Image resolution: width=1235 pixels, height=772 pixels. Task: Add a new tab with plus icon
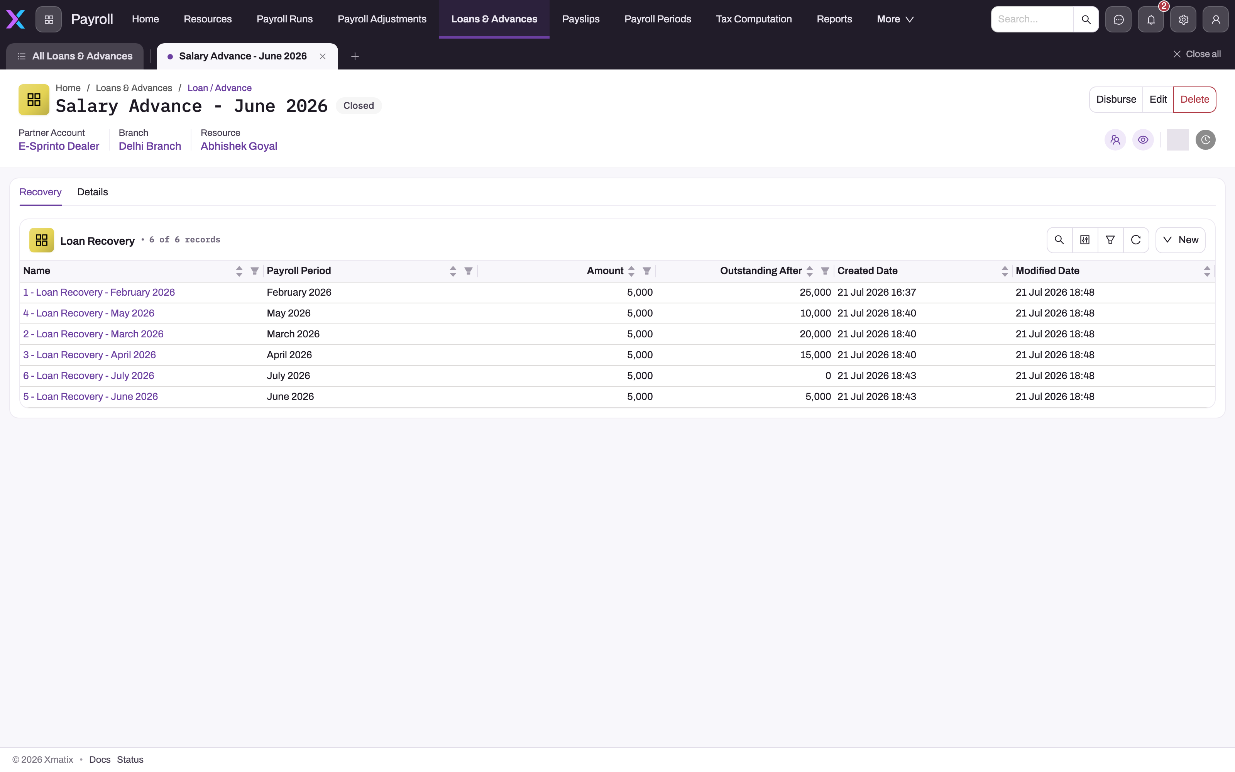(355, 56)
